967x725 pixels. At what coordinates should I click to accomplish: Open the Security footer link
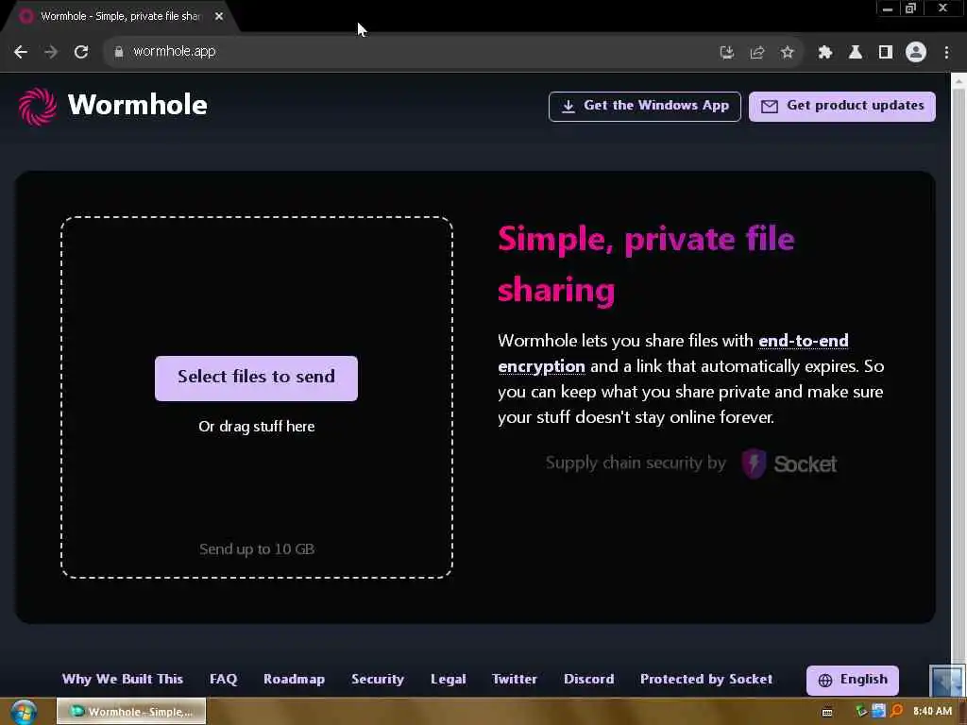coord(378,679)
